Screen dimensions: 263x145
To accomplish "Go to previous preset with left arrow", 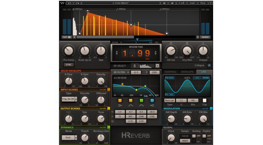I will point(164,3).
